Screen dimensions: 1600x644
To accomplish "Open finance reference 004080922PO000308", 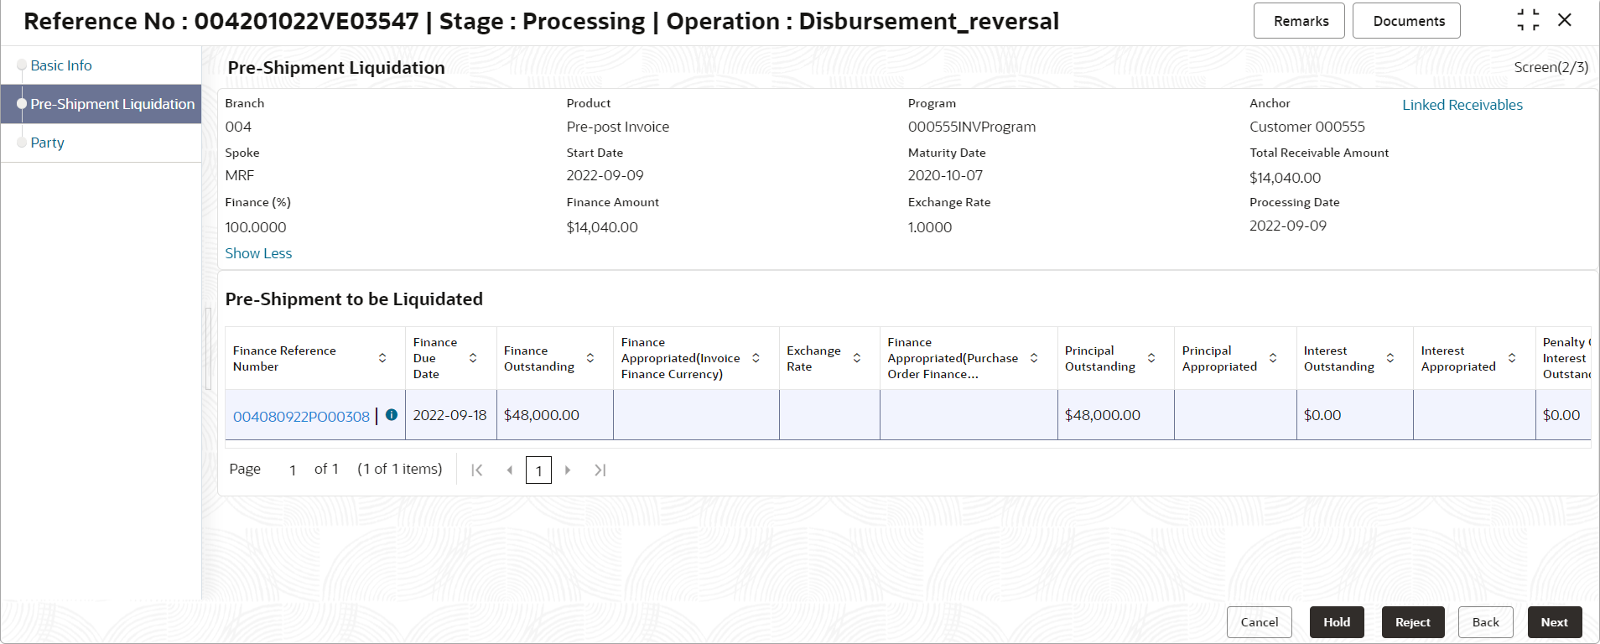I will (x=301, y=416).
